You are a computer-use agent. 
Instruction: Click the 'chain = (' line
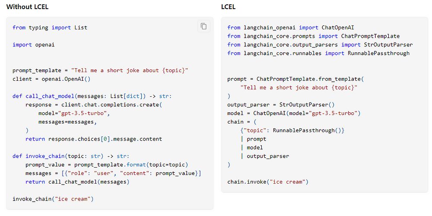click(242, 122)
